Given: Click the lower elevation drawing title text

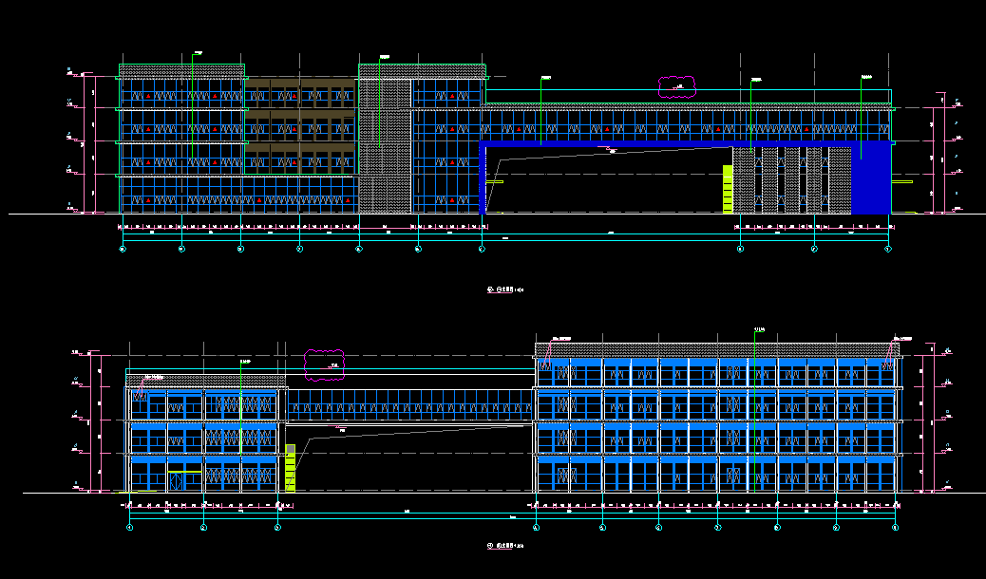Looking at the screenshot, I should (x=504, y=546).
